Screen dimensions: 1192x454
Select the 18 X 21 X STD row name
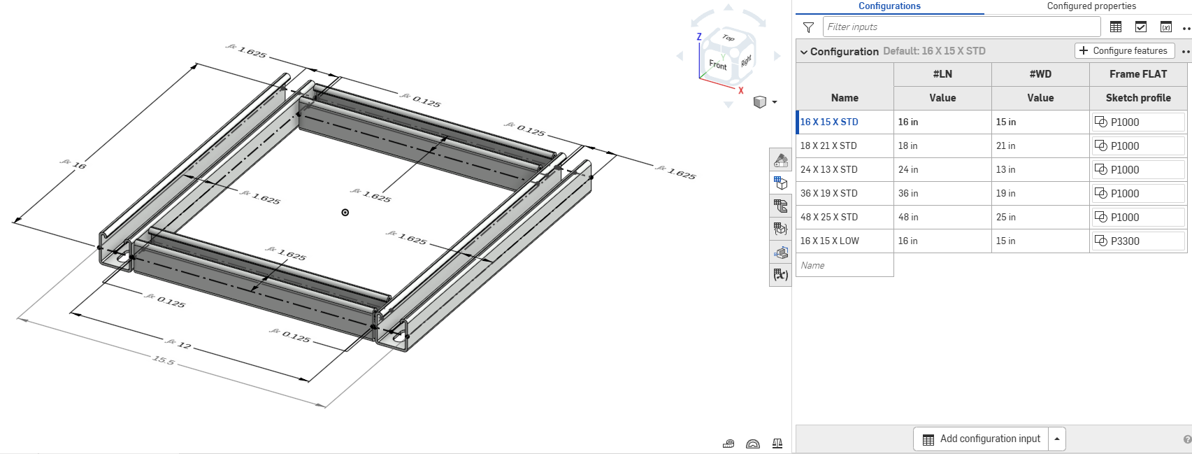pos(845,146)
